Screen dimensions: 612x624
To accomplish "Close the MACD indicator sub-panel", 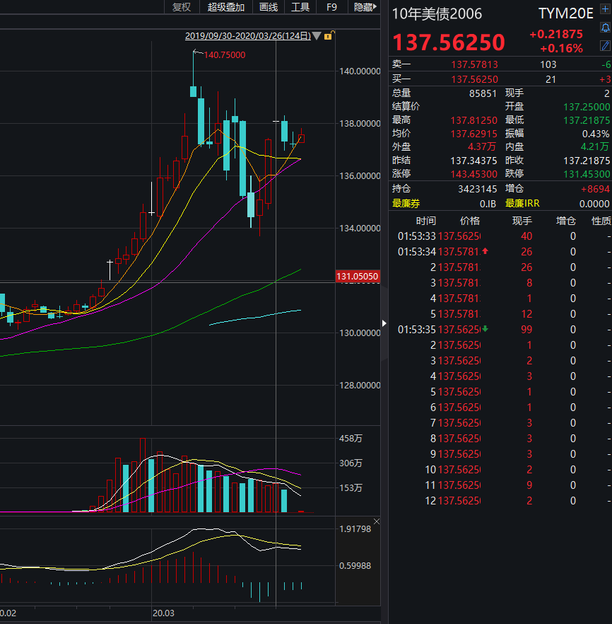I will [x=376, y=521].
